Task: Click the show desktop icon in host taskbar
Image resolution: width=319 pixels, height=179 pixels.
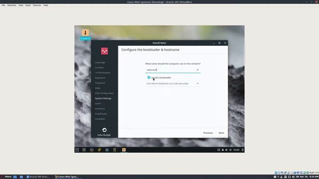Action: 15,177
